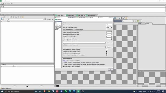Click the histogram icon in Texture Viewer toolbar
166x93 pixels.
pyautogui.click(x=120, y=18)
